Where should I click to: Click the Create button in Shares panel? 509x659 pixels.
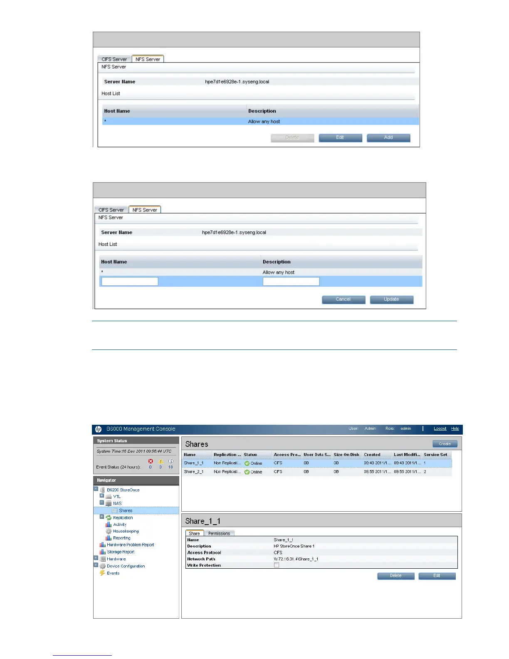click(445, 444)
